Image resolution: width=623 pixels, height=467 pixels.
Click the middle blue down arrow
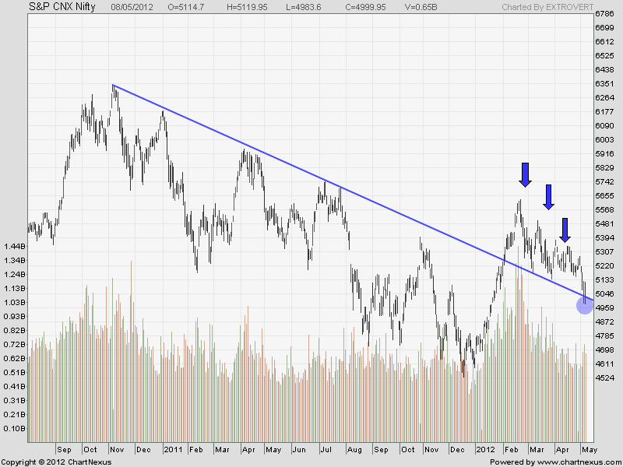[x=548, y=197]
